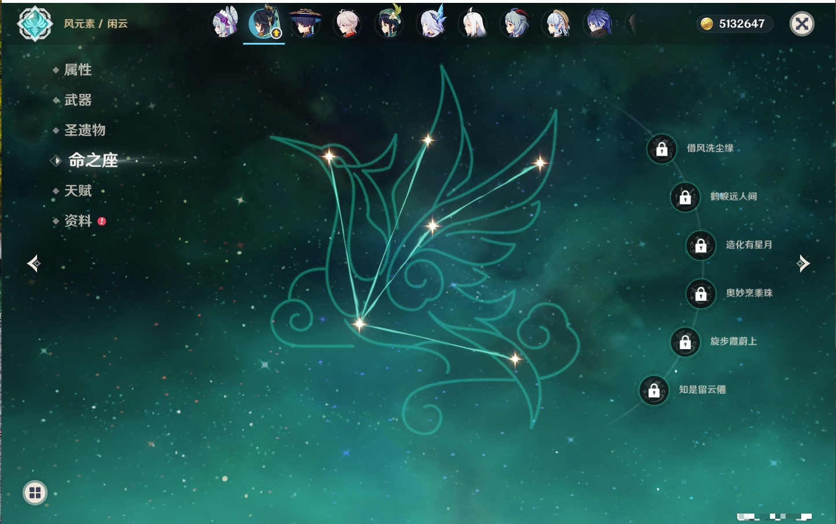
Task: Go to next character with right arrow
Action: coord(803,263)
